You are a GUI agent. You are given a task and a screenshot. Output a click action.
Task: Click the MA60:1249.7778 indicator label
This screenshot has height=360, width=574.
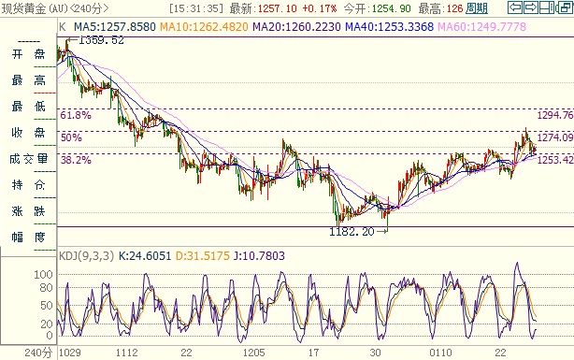tap(481, 26)
